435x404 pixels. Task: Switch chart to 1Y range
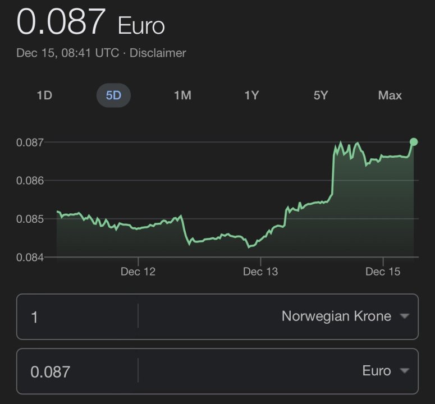(x=251, y=95)
